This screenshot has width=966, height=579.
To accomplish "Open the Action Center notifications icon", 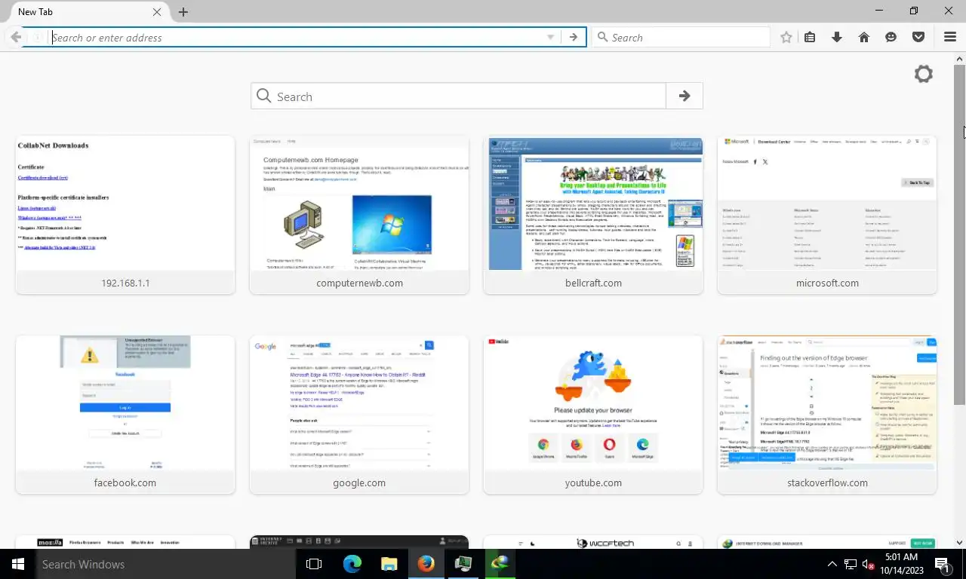I will pyautogui.click(x=942, y=564).
